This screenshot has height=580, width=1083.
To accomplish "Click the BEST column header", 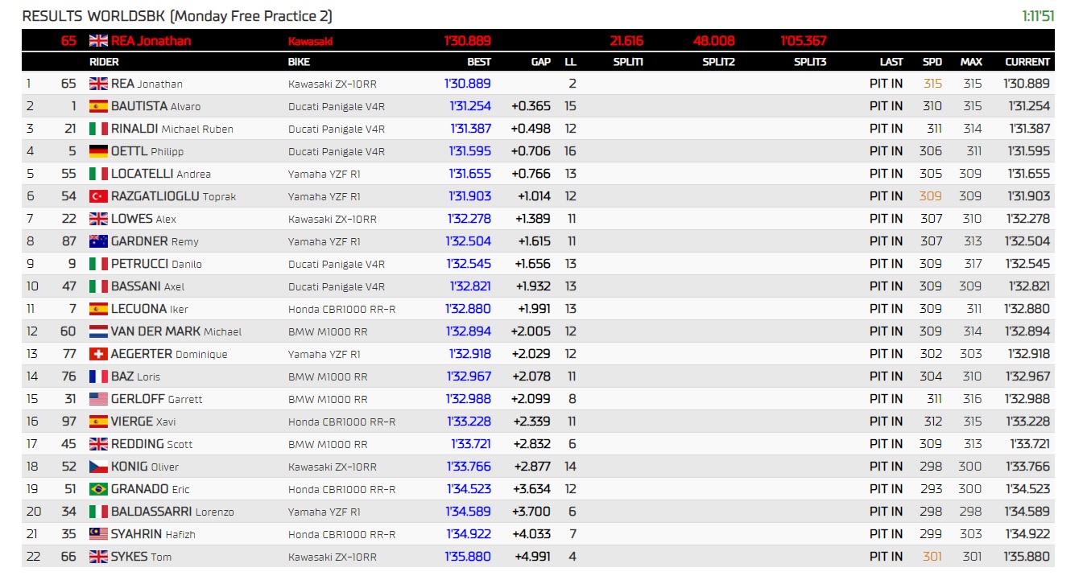I will (x=478, y=62).
